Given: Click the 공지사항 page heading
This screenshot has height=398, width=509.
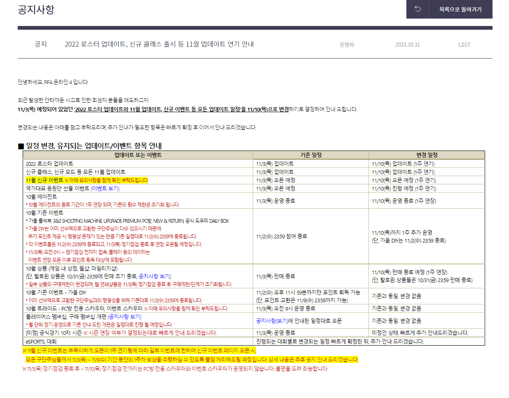Looking at the screenshot, I should click(x=36, y=9).
